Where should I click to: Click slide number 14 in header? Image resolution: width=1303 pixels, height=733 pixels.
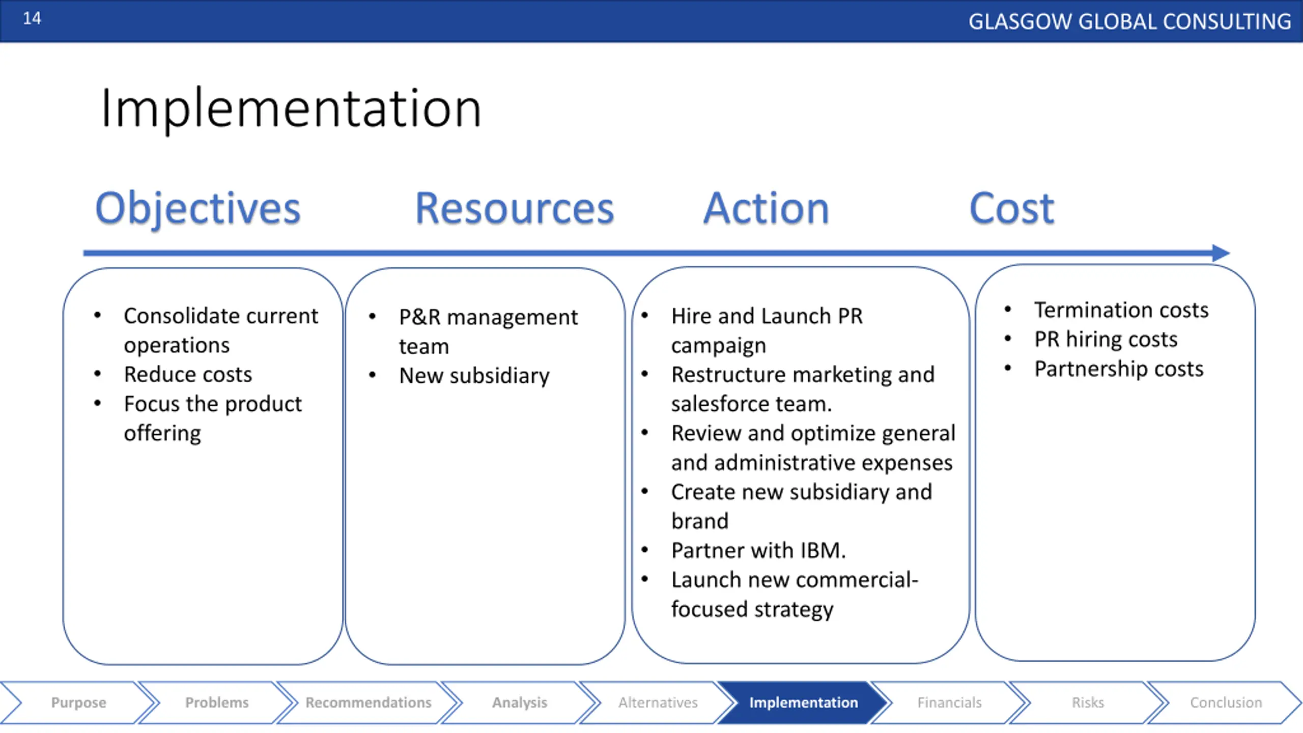(x=32, y=19)
